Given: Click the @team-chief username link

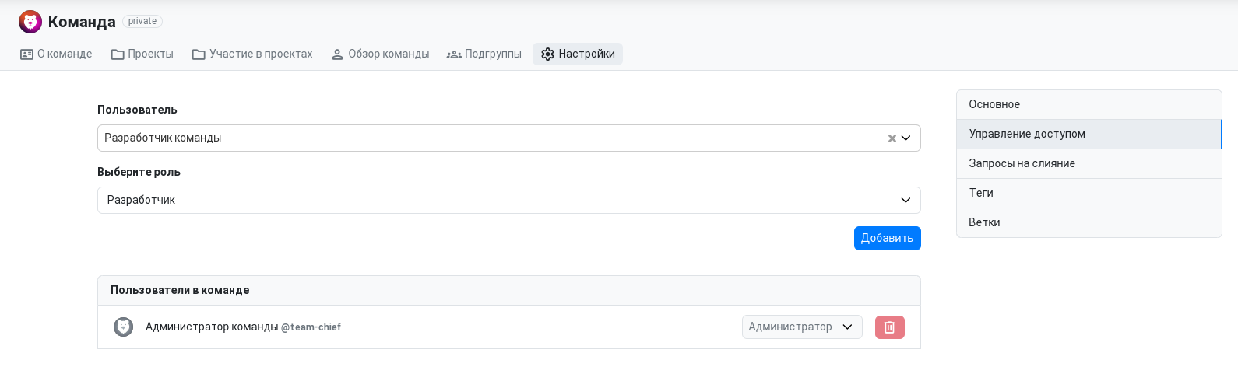Looking at the screenshot, I should (311, 328).
